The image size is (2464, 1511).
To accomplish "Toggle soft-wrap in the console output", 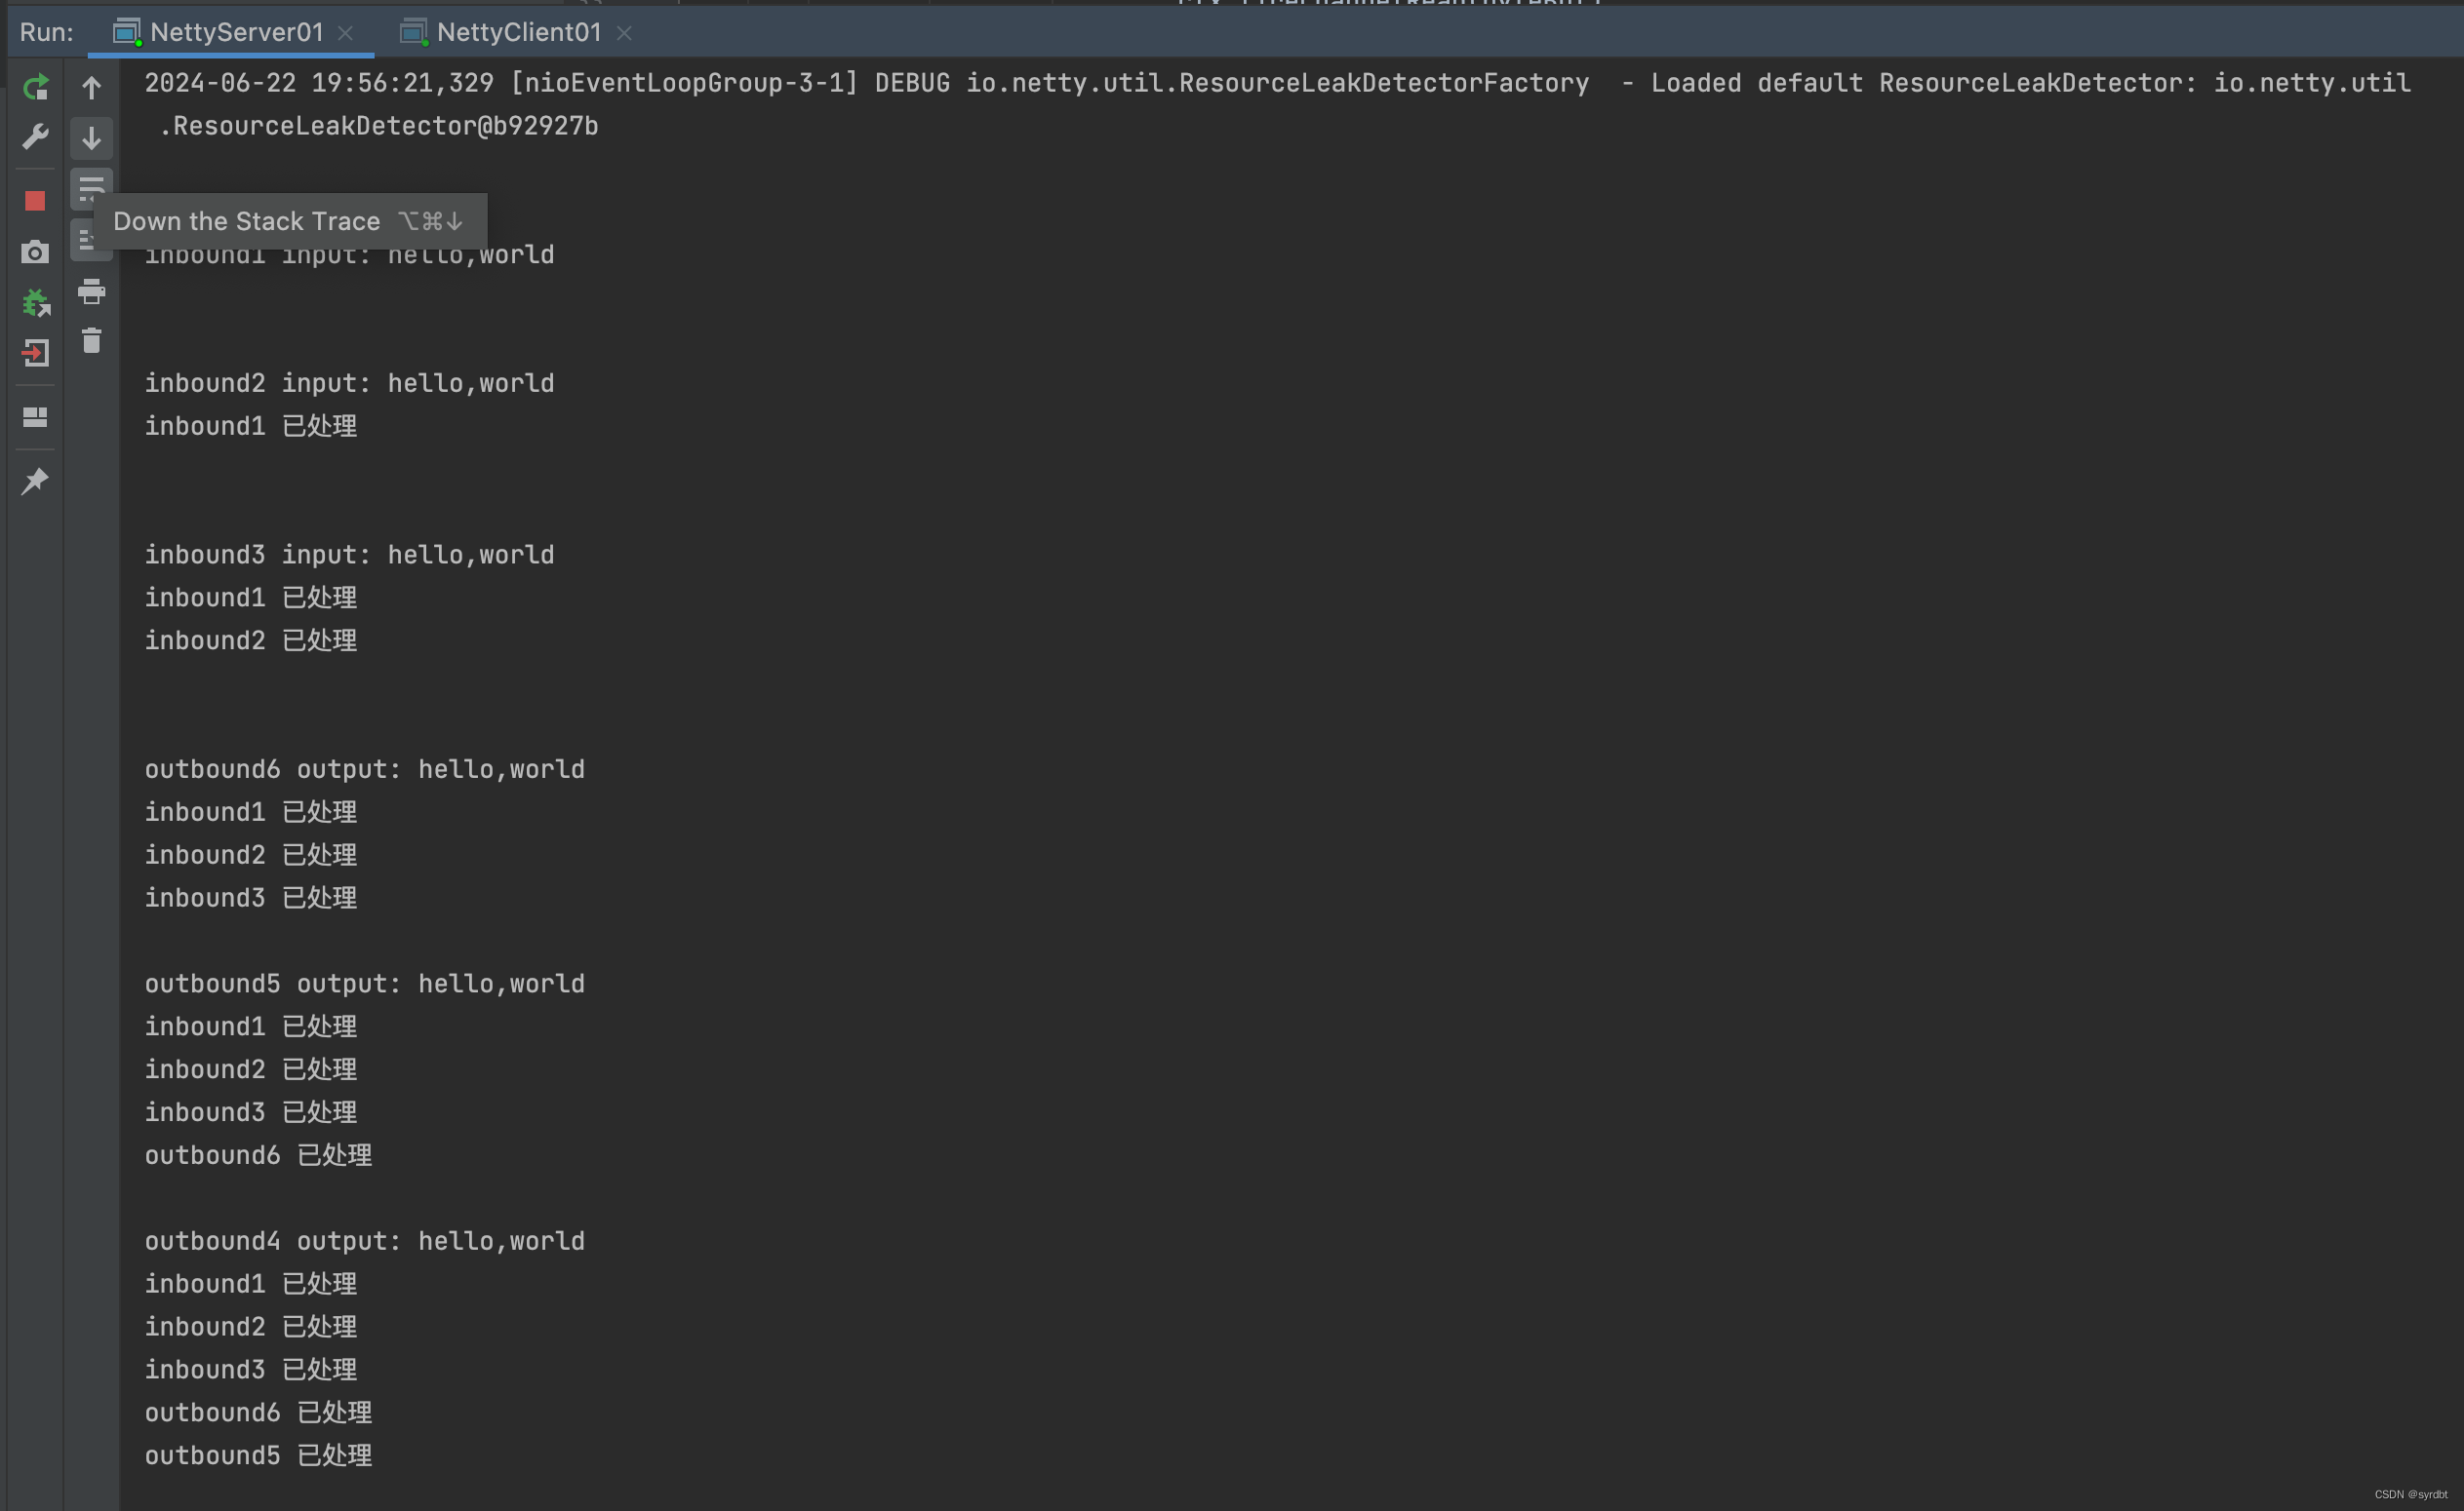I will coord(91,188).
